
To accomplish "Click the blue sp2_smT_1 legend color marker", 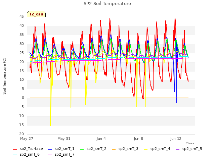I will [x=50, y=149].
